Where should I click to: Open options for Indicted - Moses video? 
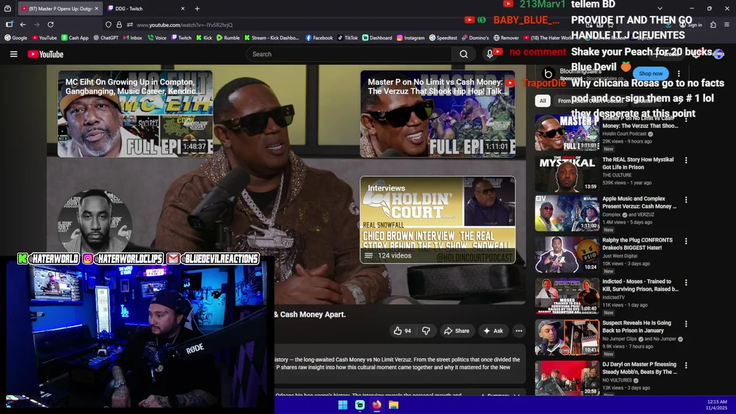coord(685,282)
